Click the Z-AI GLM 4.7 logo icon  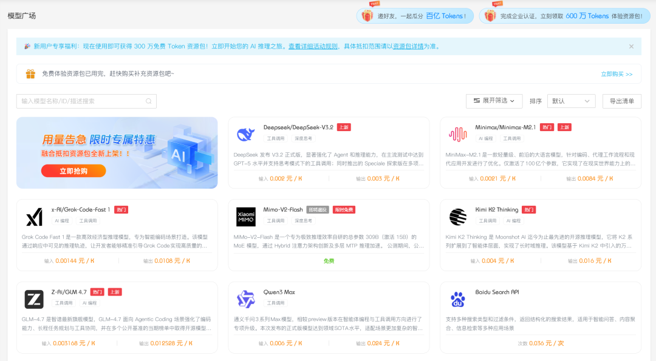tap(34, 299)
